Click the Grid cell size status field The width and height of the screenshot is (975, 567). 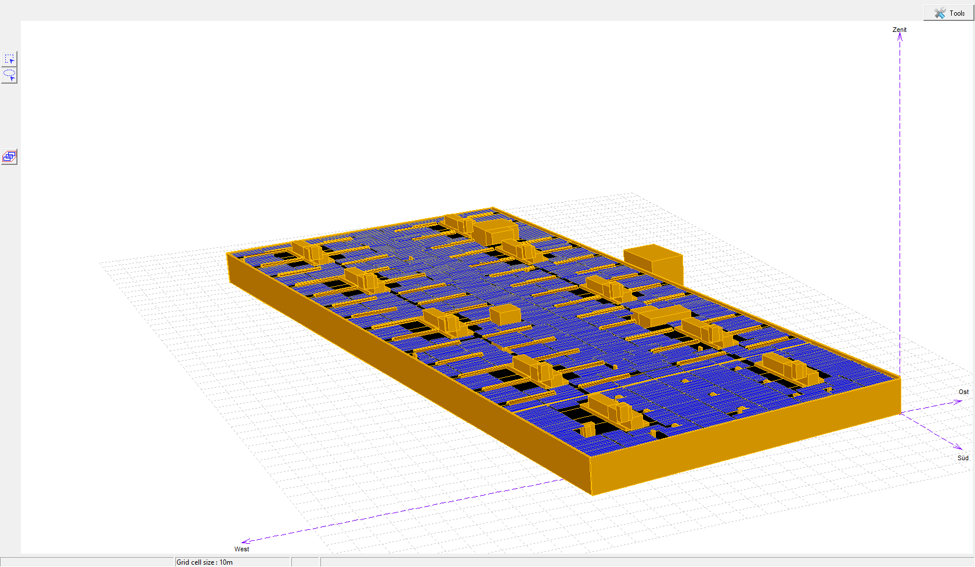pos(204,562)
